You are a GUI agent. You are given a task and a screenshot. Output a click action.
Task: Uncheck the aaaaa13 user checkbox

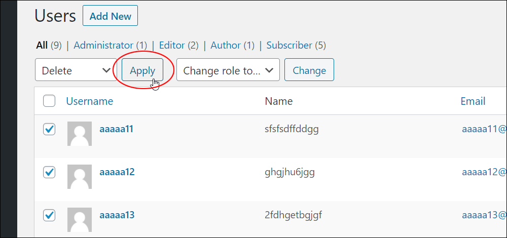49,215
